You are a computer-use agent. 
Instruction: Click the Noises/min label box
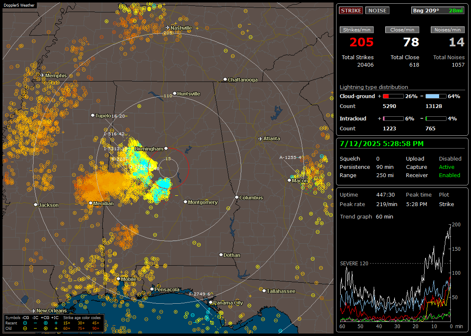(x=447, y=30)
